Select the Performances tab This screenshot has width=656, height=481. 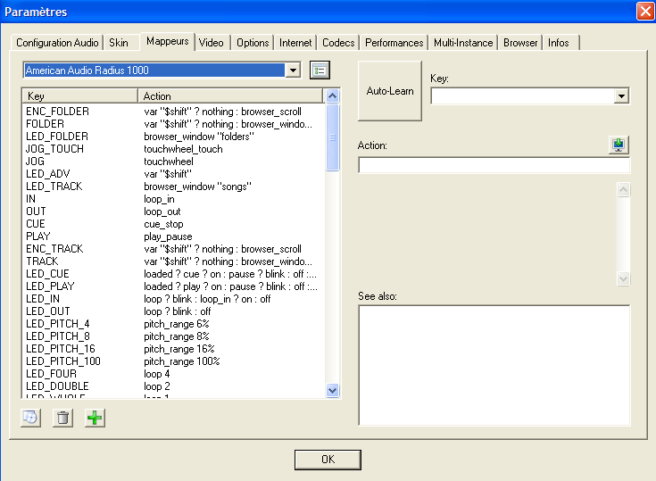point(394,43)
